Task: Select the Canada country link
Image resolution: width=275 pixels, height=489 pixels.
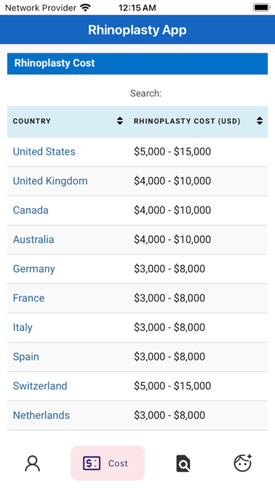Action: point(31,210)
